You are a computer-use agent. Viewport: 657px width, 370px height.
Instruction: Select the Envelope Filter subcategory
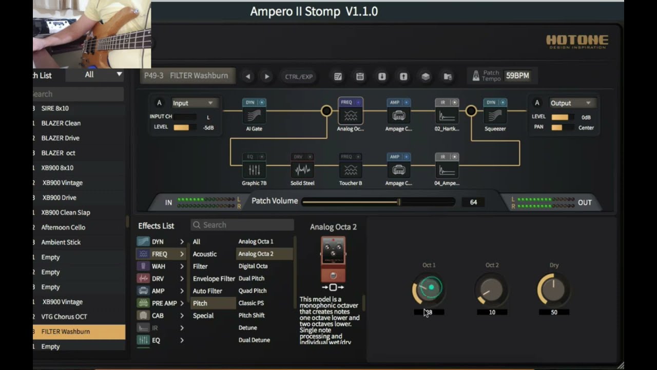[214, 279]
